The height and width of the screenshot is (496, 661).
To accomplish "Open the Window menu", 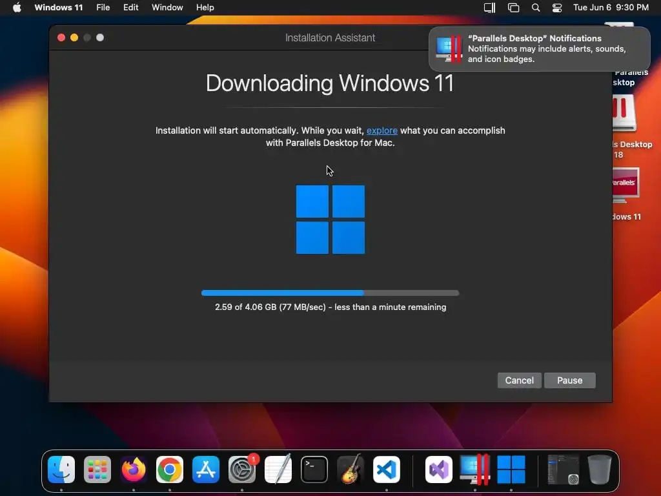I will point(167,8).
